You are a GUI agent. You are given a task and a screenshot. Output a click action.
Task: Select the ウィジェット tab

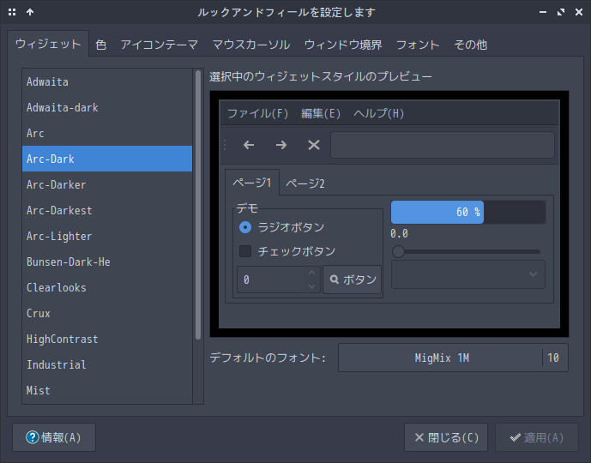pyautogui.click(x=48, y=44)
